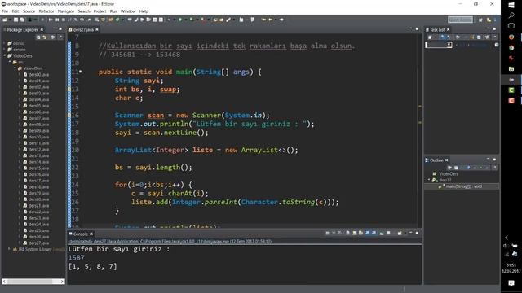This screenshot has height=293, width=522.
Task: Collapse all in Package Explorer toolbar
Action: point(38,37)
